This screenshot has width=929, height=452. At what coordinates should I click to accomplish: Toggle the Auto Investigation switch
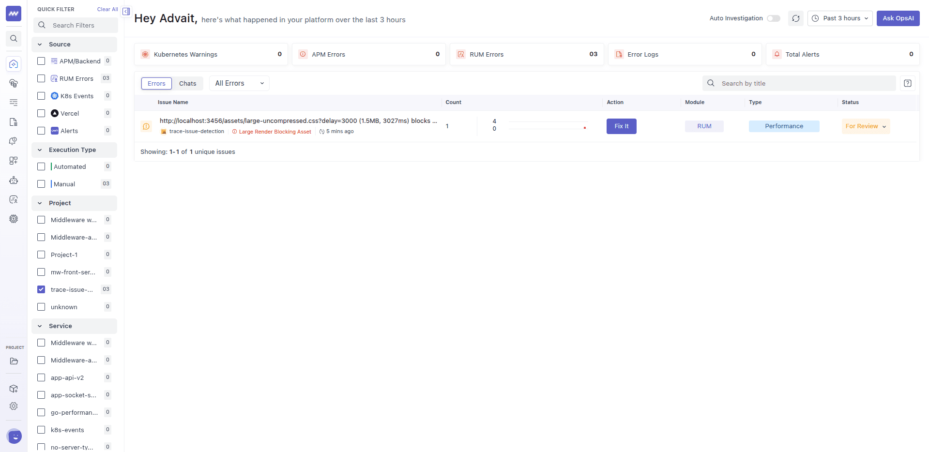tap(773, 18)
